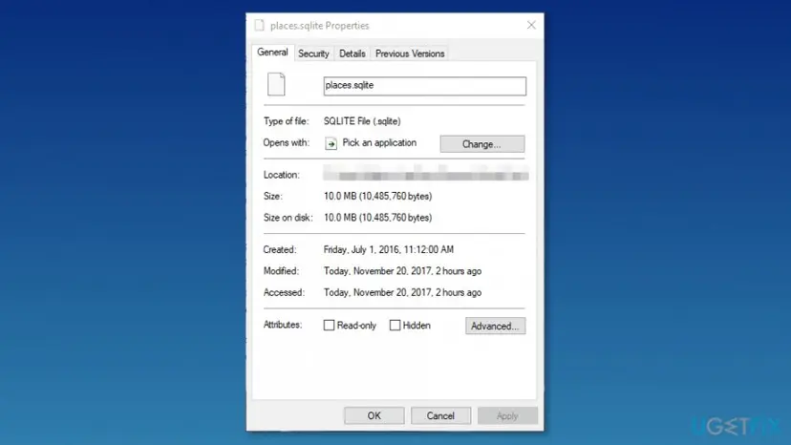Screen dimensions: 791x445
Task: Click the Accessed date value
Action: (402, 292)
